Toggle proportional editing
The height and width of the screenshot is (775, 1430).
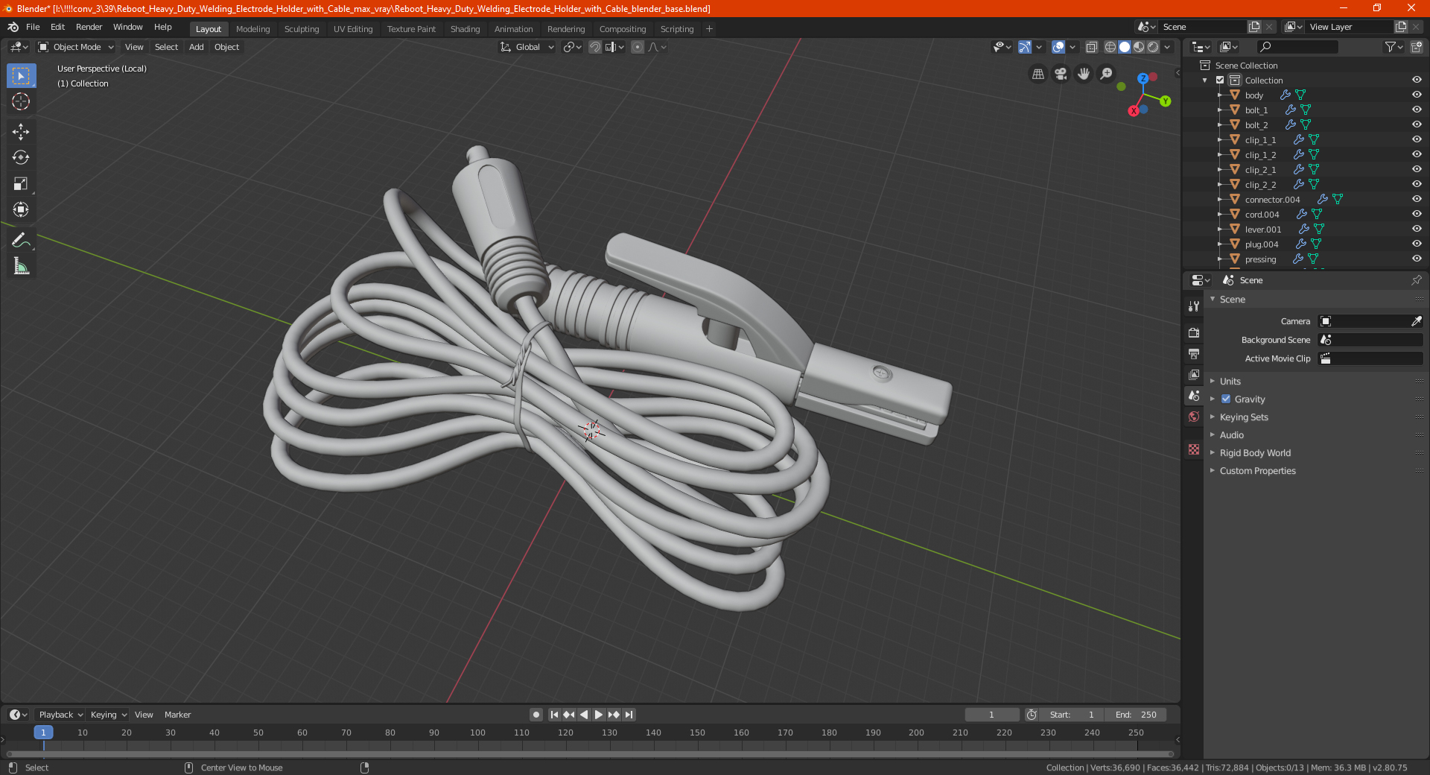638,47
